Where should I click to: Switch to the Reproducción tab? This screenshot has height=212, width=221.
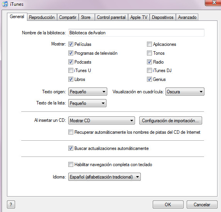pos(42,17)
